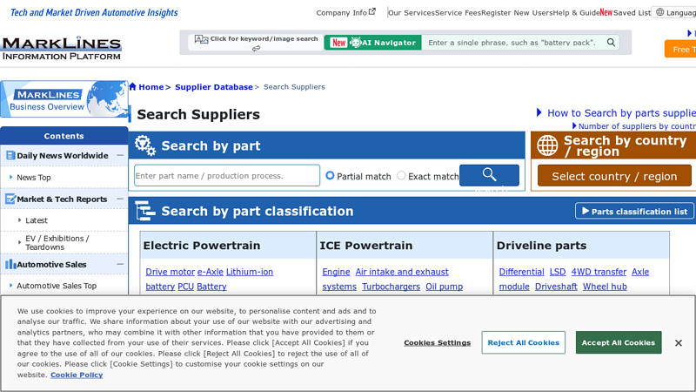696x392 pixels.
Task: Open the Turbochargers link
Action: [x=391, y=287]
